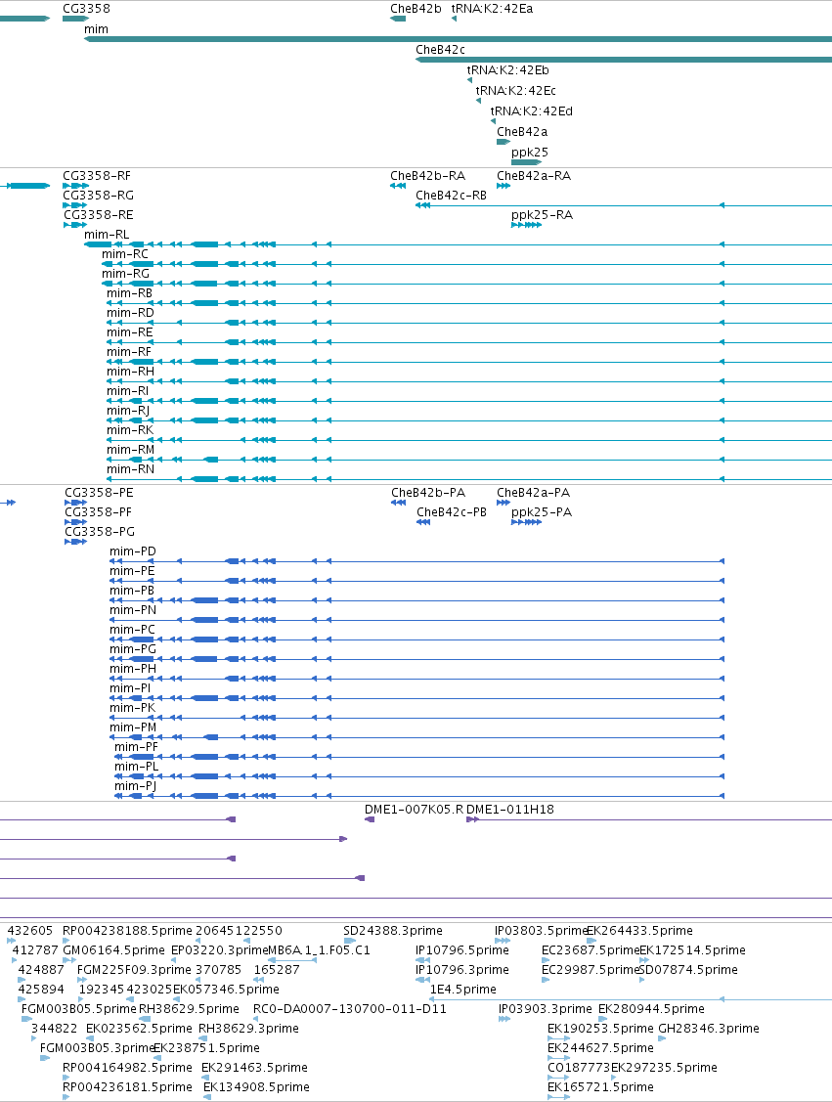Click the mim-RN transcript label

[x=130, y=468]
